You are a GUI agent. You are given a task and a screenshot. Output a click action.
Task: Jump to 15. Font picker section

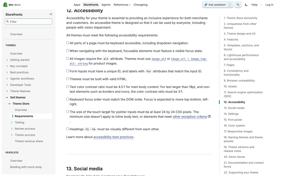(x=233, y=120)
